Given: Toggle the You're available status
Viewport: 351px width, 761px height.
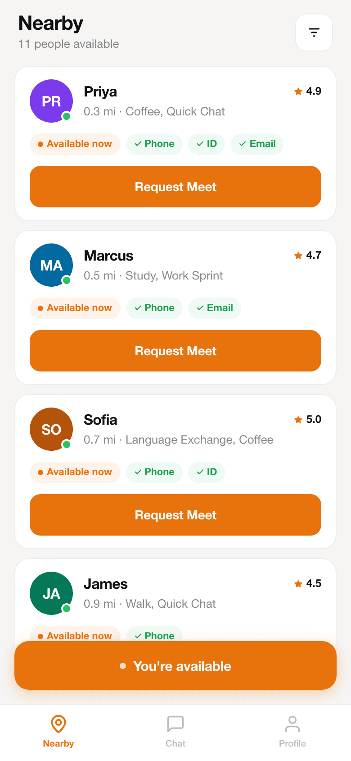Looking at the screenshot, I should coord(175,665).
